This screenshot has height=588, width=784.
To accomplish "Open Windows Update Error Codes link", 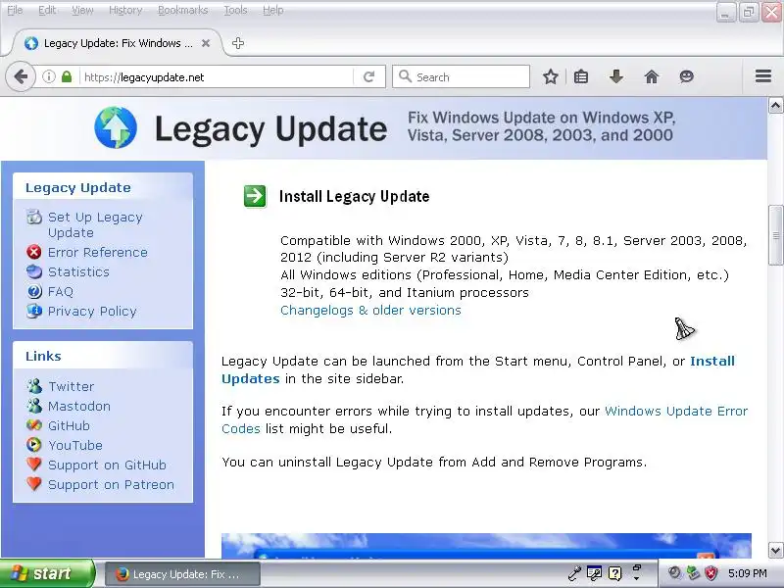I will click(484, 419).
